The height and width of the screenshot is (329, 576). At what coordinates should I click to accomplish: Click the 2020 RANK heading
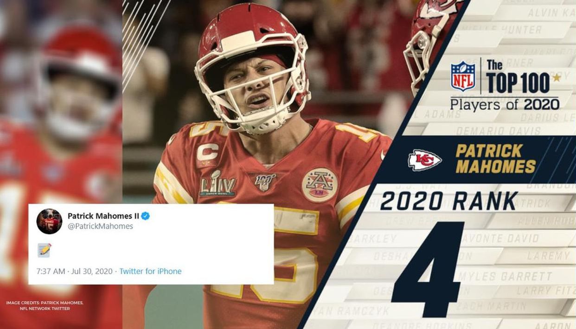pos(449,201)
